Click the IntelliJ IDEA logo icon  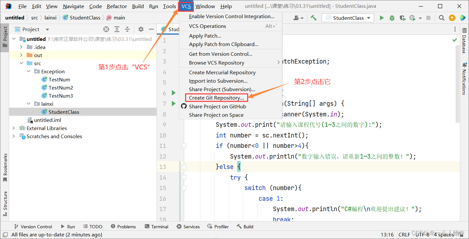pyautogui.click(x=8, y=6)
